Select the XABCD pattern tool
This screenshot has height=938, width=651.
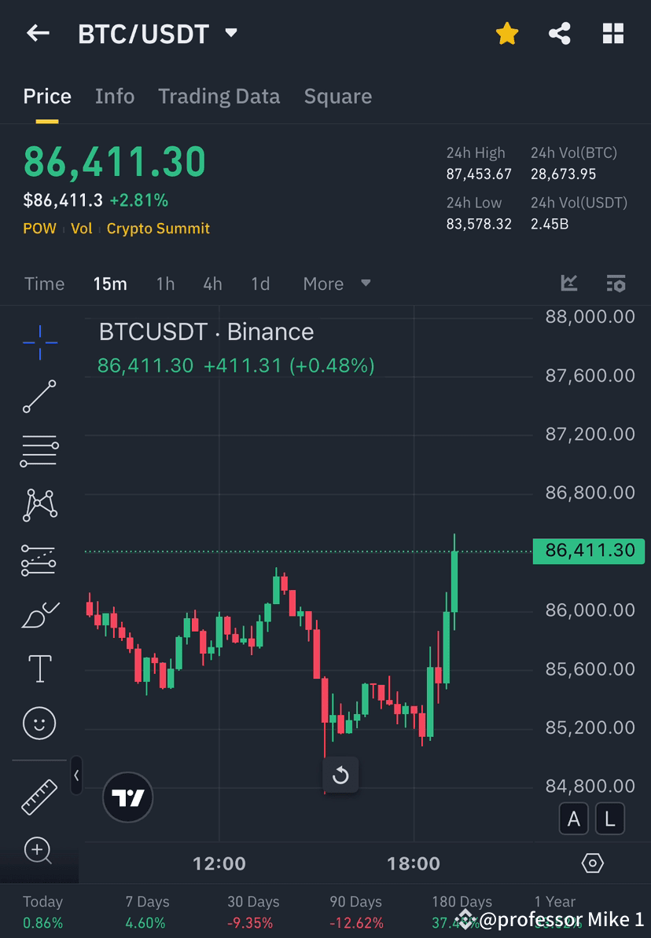(x=39, y=505)
